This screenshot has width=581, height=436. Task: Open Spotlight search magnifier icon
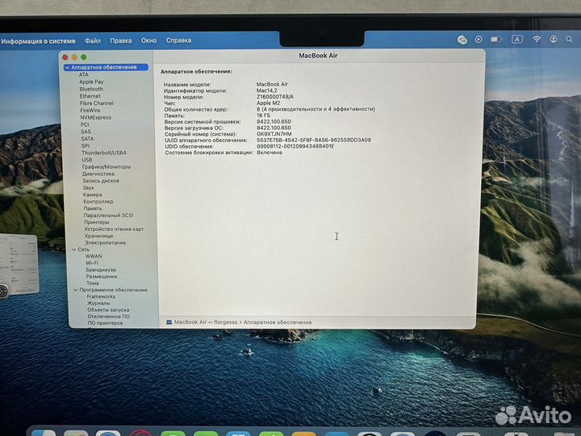(569, 40)
